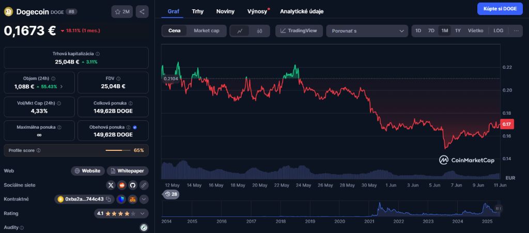529x233 pixels.
Task: Copy the contract address 0xba2a...744c43
Action: tap(108, 199)
